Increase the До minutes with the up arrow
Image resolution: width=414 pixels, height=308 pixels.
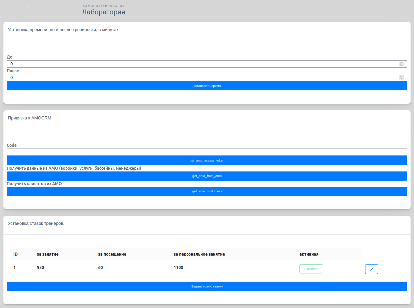pyautogui.click(x=401, y=63)
